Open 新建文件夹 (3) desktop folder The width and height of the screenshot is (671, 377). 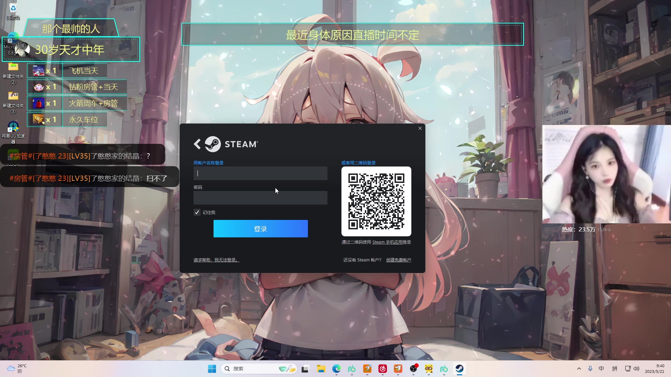[13, 103]
